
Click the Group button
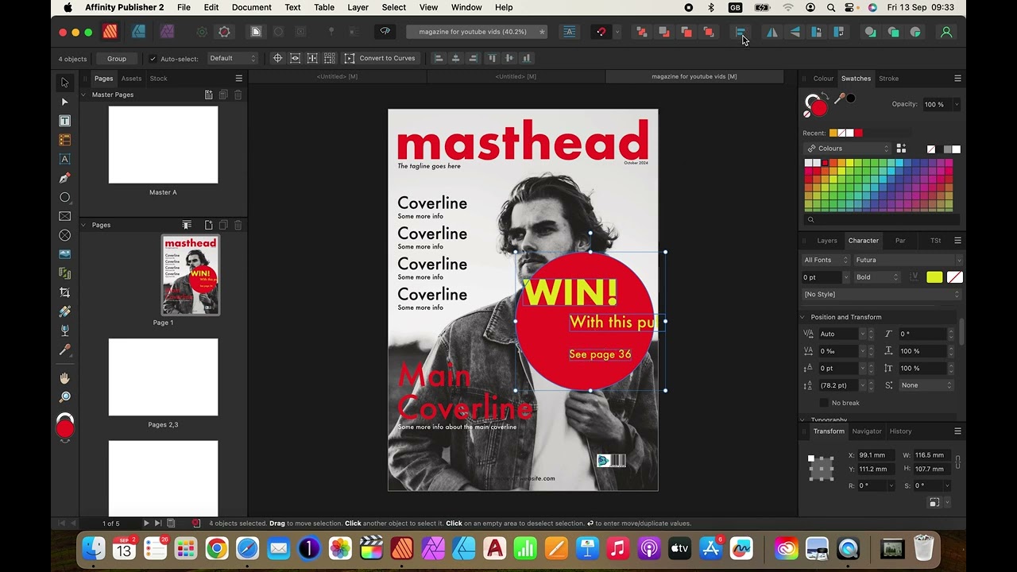[x=117, y=59]
